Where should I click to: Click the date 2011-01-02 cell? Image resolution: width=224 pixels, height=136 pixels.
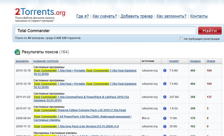[x=23, y=97]
